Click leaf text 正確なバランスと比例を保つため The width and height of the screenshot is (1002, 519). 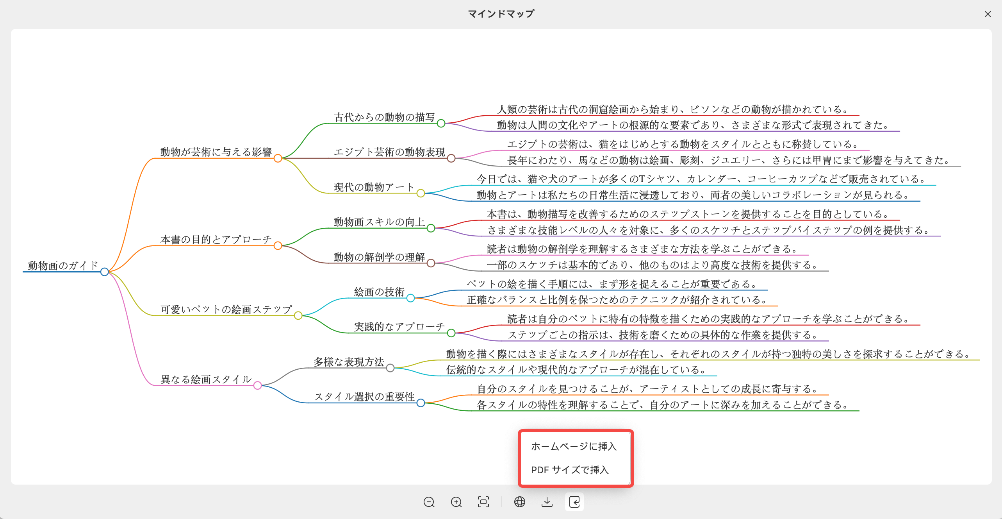tap(617, 299)
